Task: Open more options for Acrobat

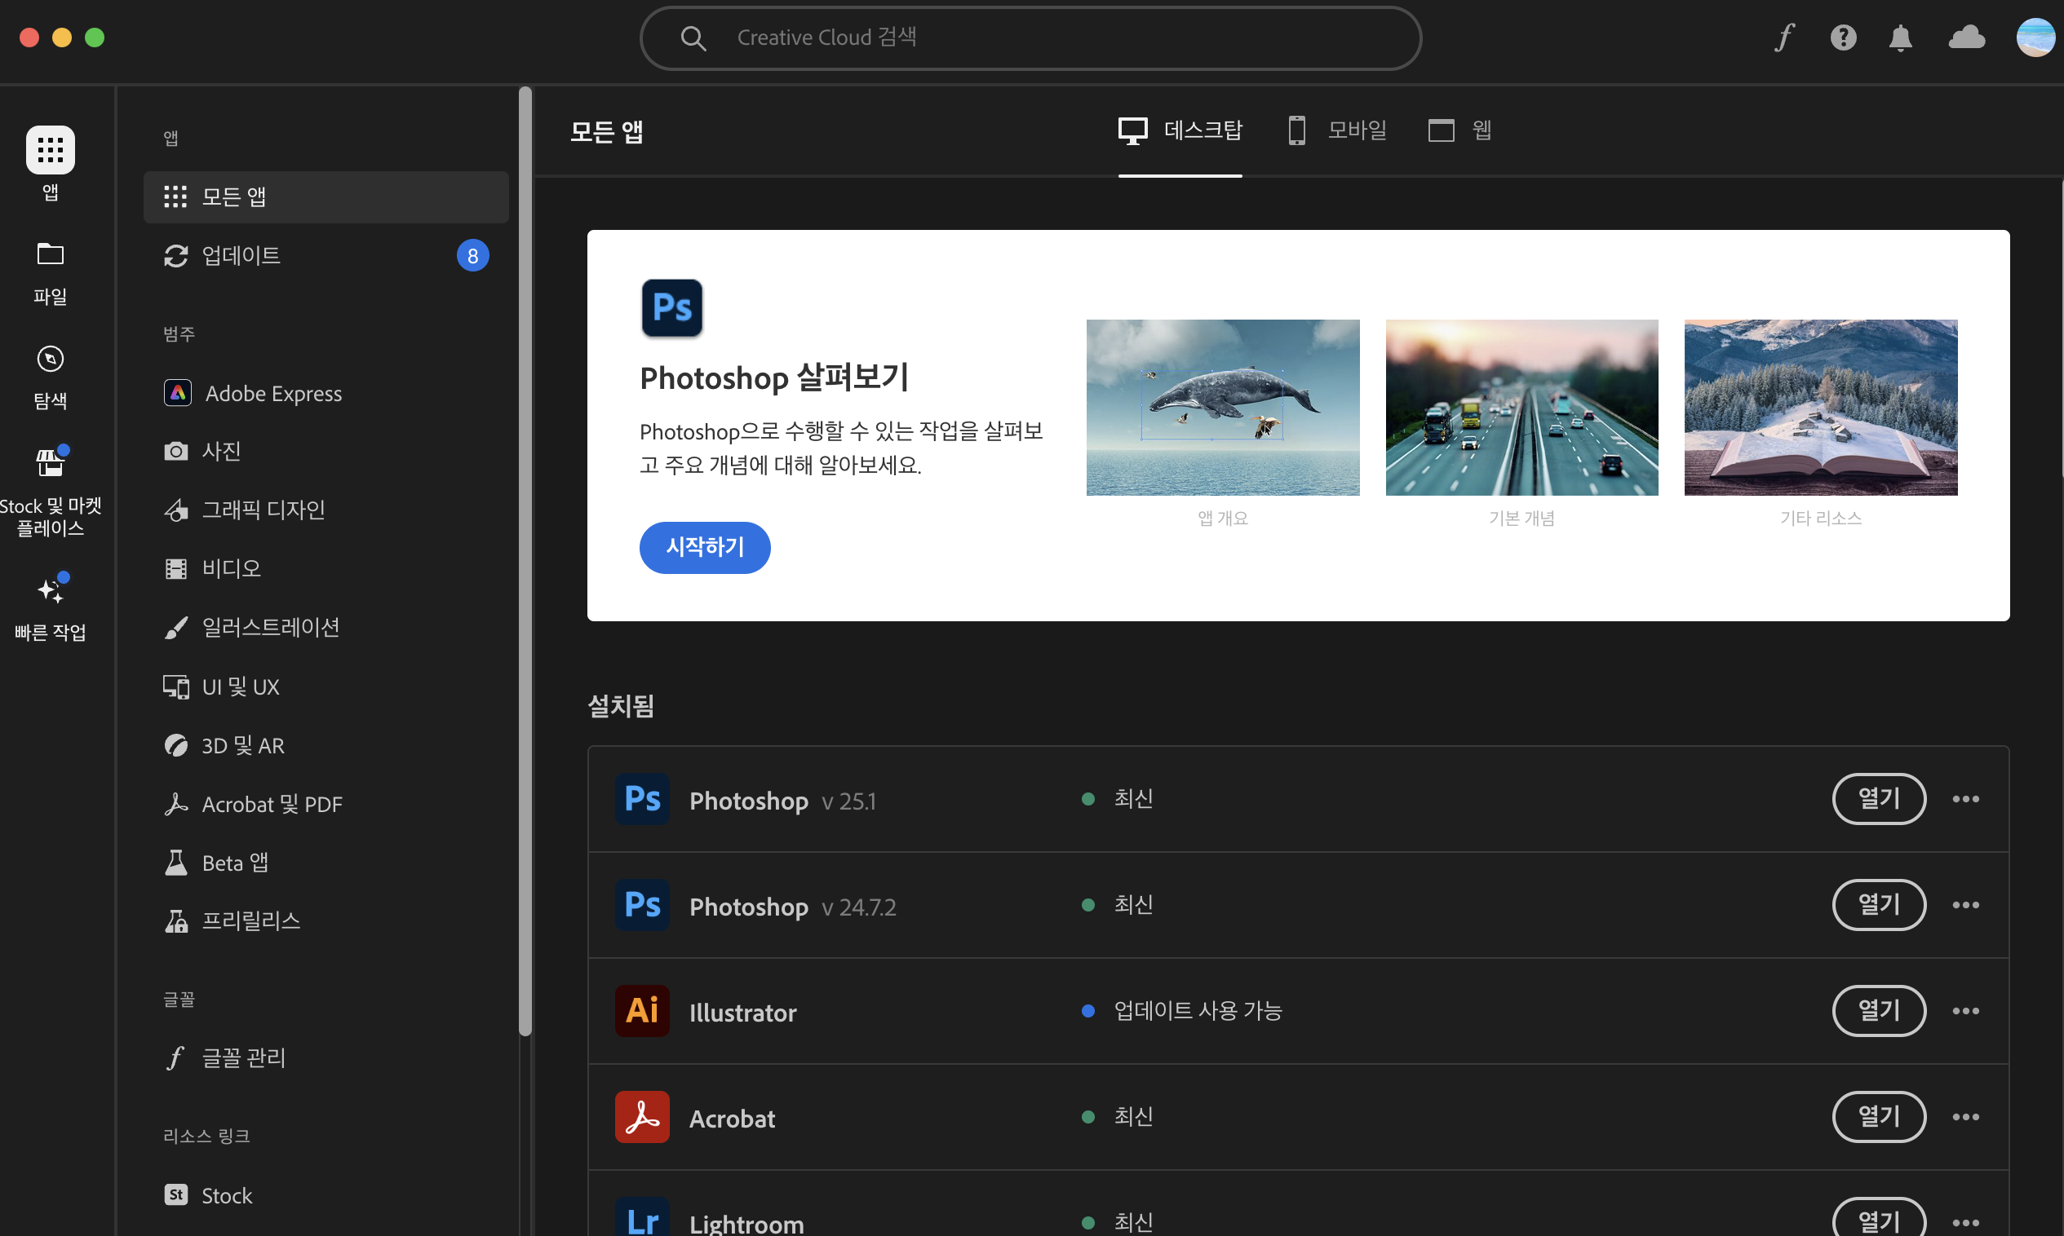Action: (x=1965, y=1117)
